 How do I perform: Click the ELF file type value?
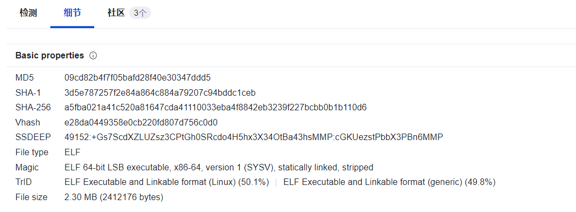[x=73, y=152]
